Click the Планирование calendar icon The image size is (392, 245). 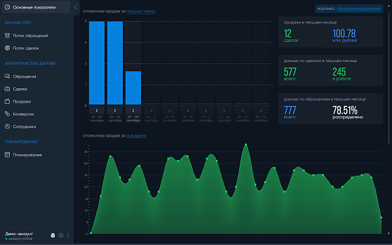tap(7, 155)
